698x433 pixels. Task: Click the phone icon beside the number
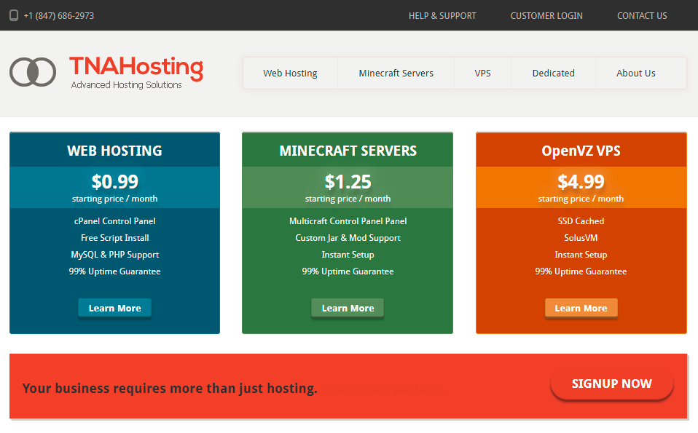(14, 15)
